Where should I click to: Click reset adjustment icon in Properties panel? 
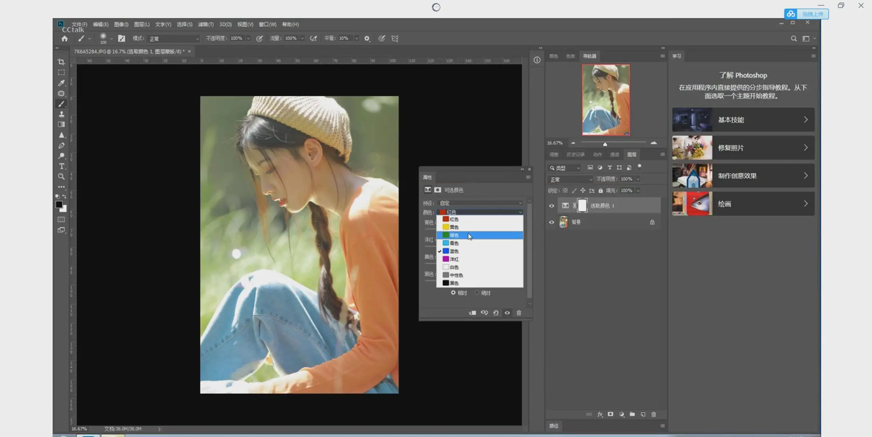click(496, 313)
